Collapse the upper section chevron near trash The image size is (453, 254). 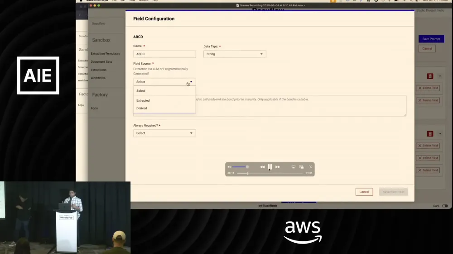point(440,76)
